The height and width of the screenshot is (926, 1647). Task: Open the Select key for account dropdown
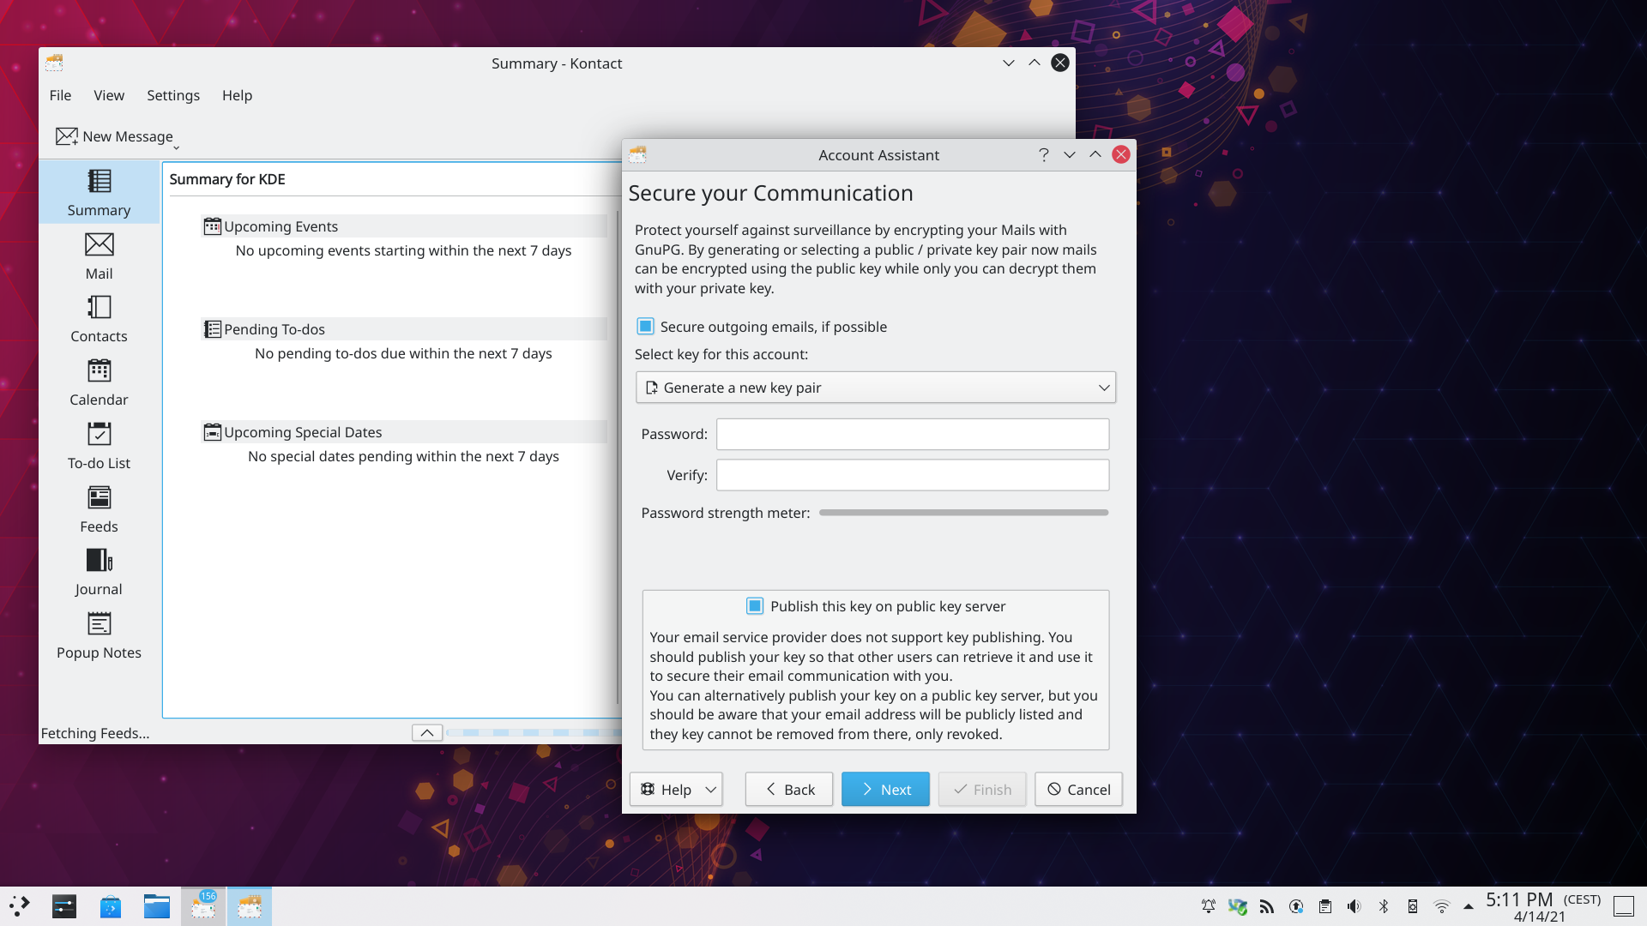(875, 388)
